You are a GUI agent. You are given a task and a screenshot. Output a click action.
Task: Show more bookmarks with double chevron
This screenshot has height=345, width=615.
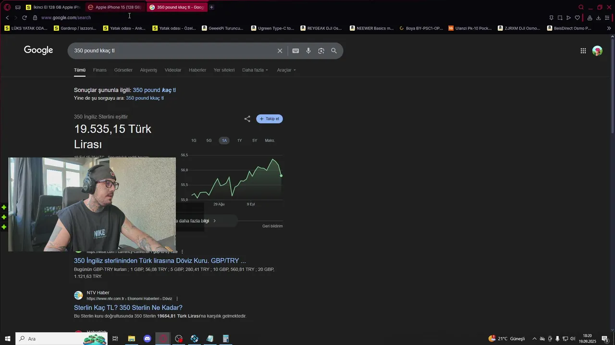[609, 28]
